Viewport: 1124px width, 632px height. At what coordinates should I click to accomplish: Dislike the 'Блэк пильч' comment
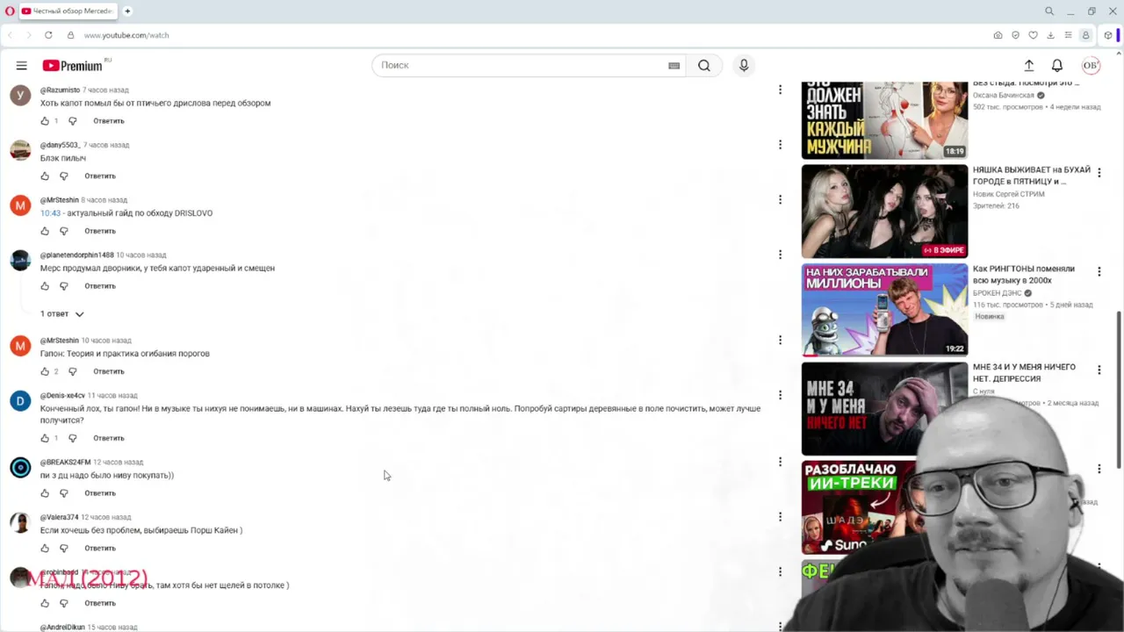click(63, 176)
